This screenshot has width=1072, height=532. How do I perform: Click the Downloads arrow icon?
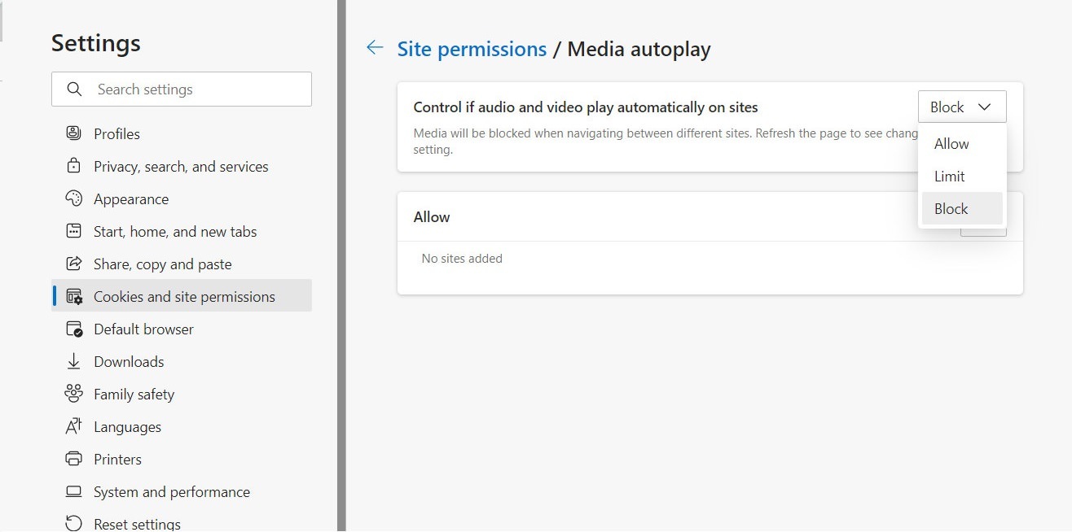(x=74, y=361)
